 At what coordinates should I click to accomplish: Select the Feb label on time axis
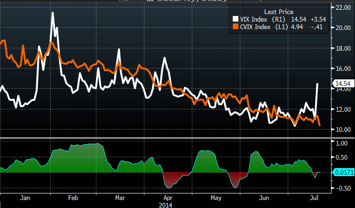[73, 198]
